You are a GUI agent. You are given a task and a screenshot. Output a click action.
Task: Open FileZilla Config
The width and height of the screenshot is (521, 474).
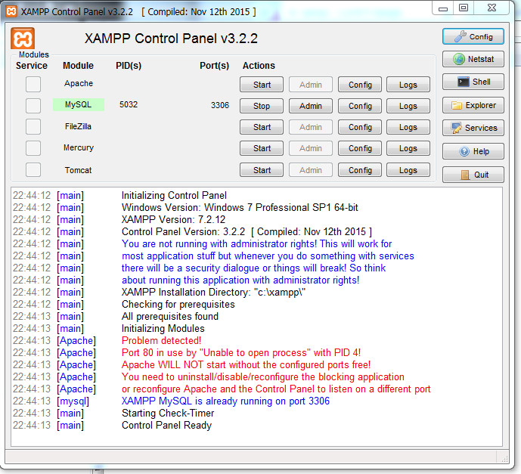(x=360, y=127)
